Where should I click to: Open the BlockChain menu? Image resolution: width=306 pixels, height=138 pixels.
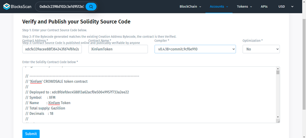tap(190, 7)
